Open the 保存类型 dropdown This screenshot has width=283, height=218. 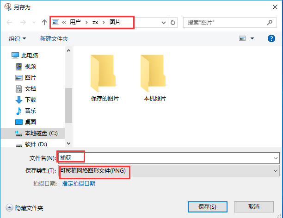(275, 170)
